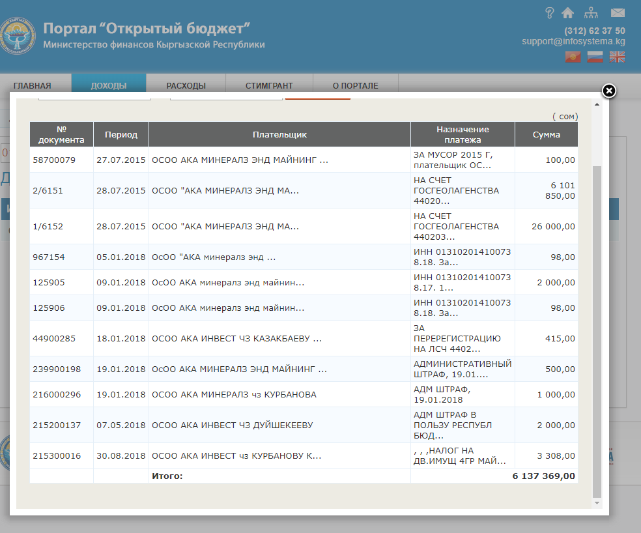Choose English via the UK flag
Image resolution: width=641 pixels, height=533 pixels.
coord(617,57)
